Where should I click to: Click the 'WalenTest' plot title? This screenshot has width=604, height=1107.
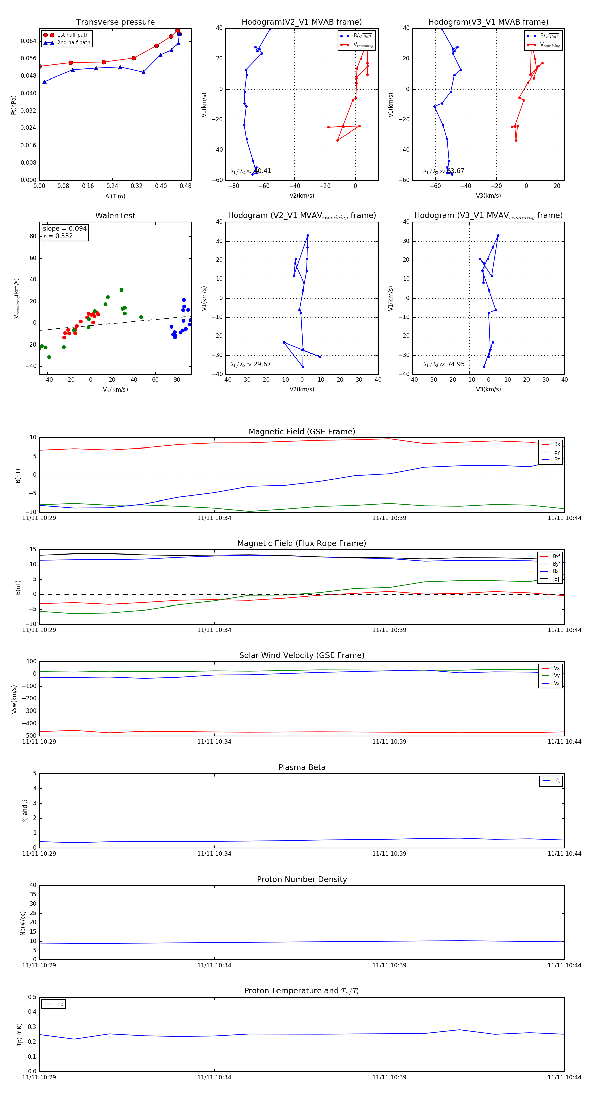click(115, 216)
